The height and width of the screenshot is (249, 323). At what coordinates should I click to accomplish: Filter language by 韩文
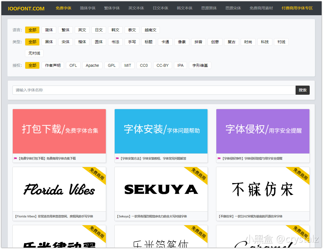coord(115,30)
